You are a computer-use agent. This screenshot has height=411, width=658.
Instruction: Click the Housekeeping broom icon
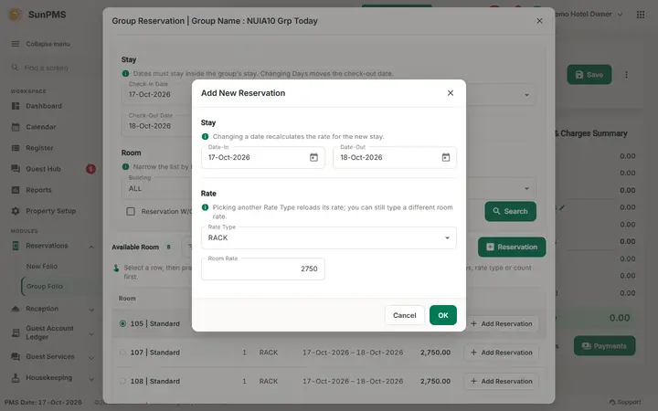tap(16, 377)
